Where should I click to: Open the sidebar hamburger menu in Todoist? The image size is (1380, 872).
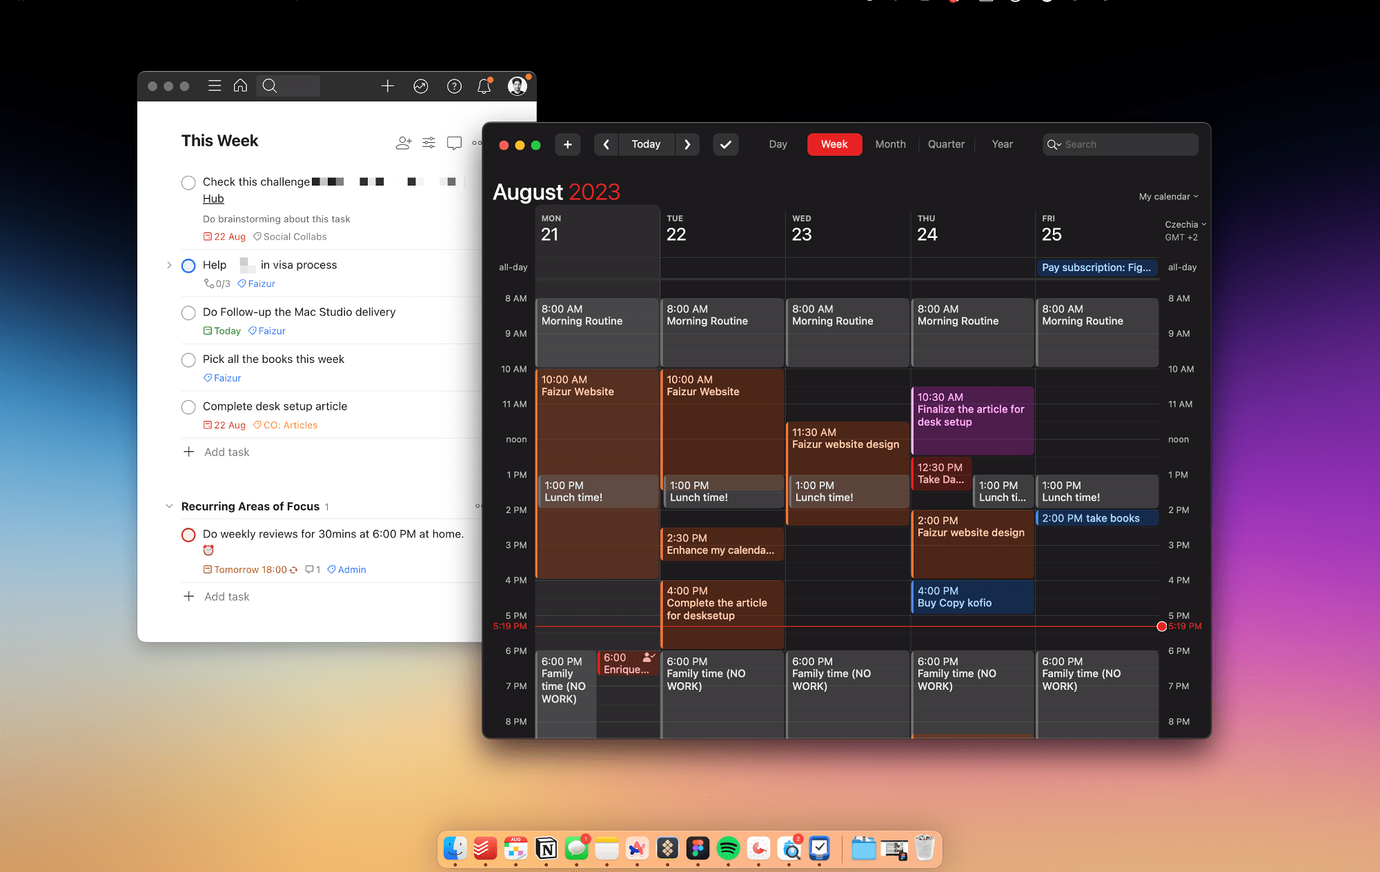click(215, 86)
